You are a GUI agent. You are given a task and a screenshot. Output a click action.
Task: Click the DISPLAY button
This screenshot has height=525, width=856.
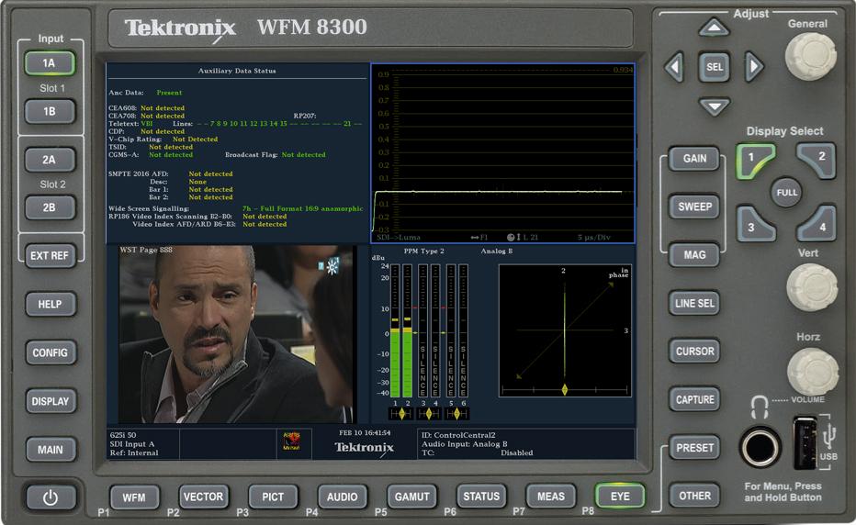click(49, 401)
